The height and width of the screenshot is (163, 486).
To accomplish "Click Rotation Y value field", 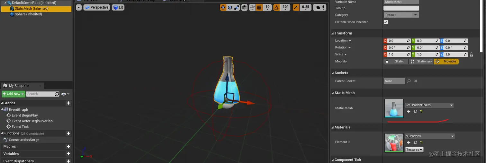I will coord(428,47).
